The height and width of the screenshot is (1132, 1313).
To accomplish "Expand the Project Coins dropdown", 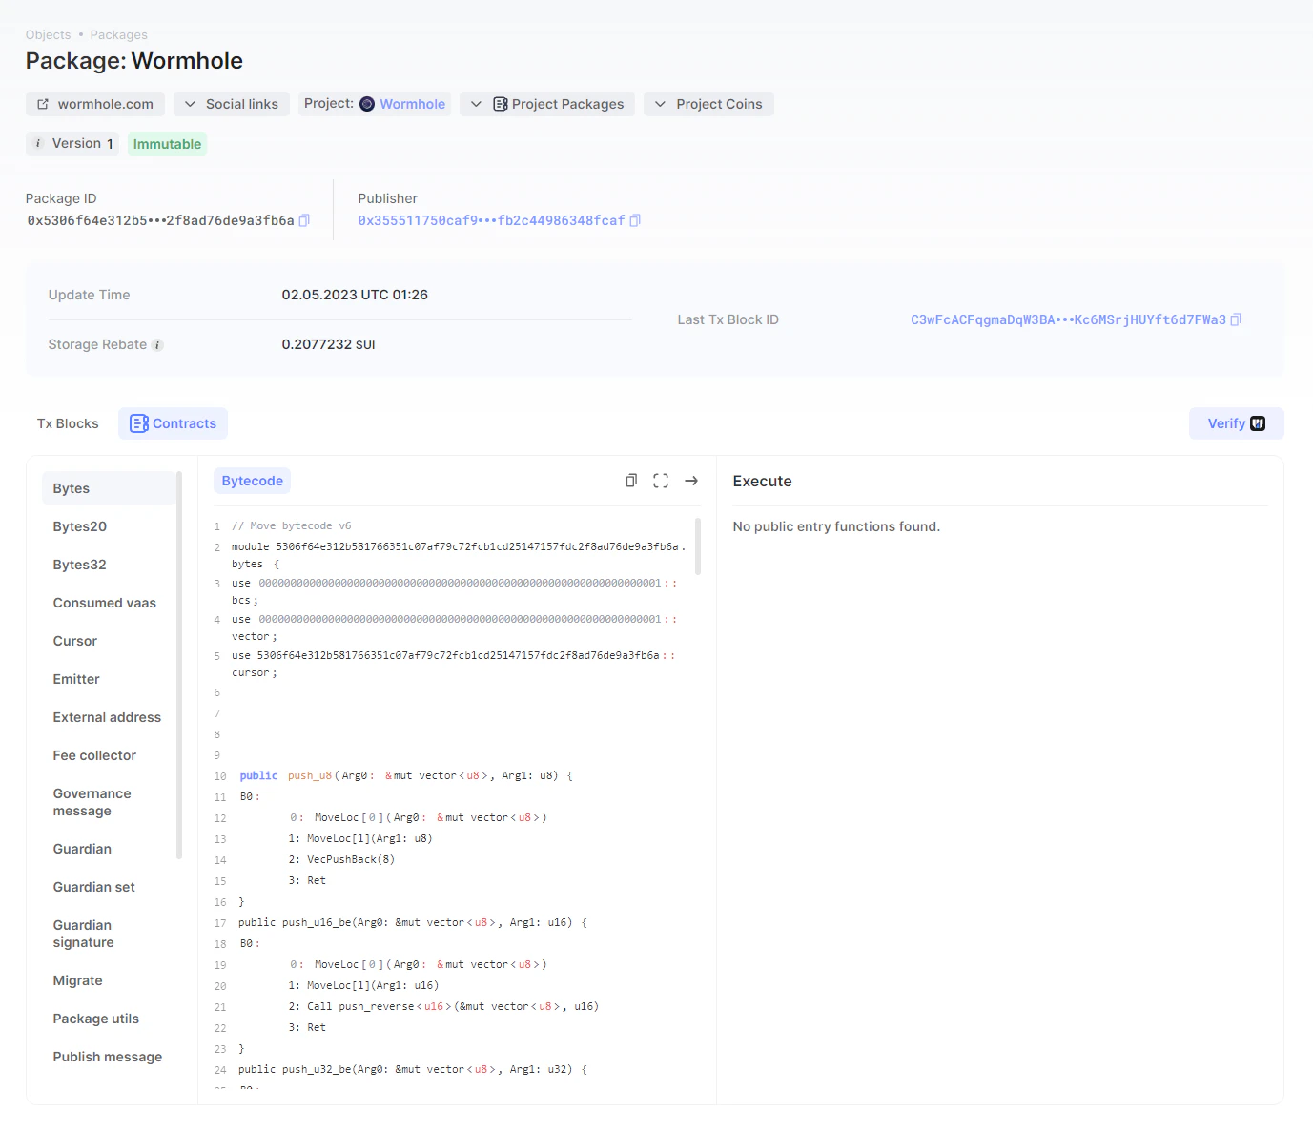I will point(708,104).
